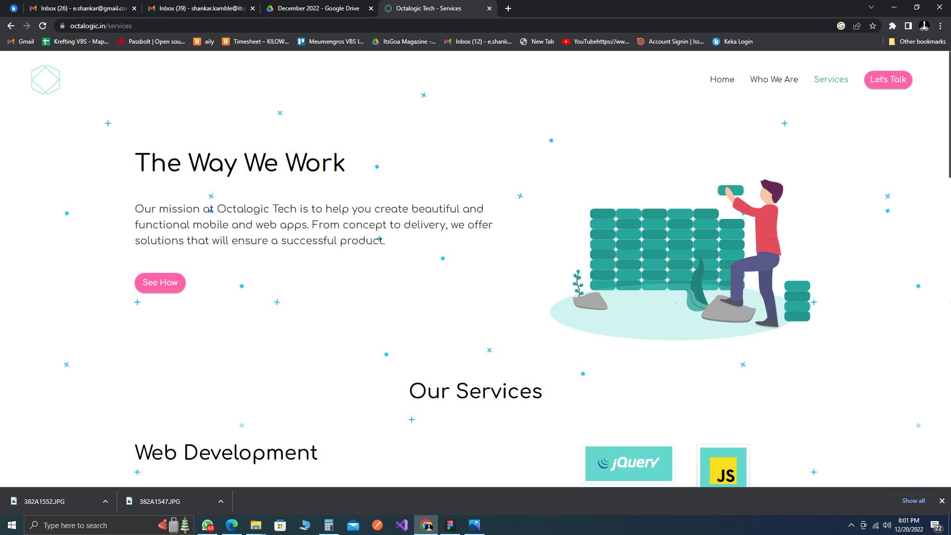Screen dimensions: 951x535
Task: Toggle the browser side panel icon
Action: coord(908,26)
